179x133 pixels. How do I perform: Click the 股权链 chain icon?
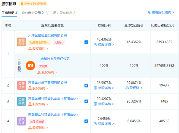coord(127,88)
